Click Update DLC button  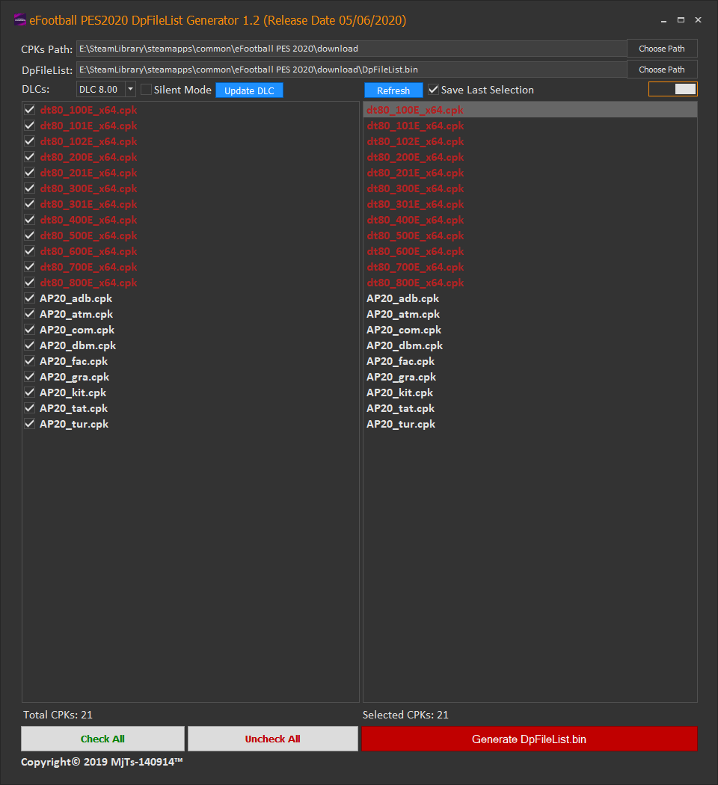(249, 90)
